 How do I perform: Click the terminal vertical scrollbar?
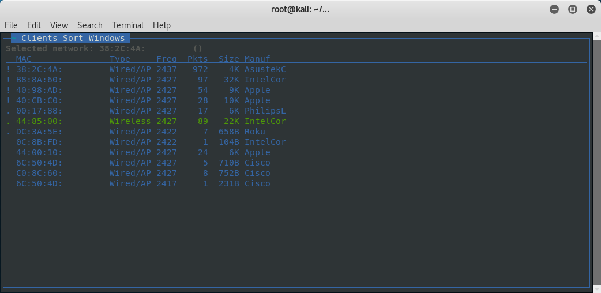tap(597, 162)
